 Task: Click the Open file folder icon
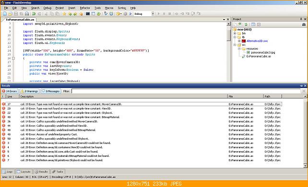pyautogui.click(x=10, y=14)
